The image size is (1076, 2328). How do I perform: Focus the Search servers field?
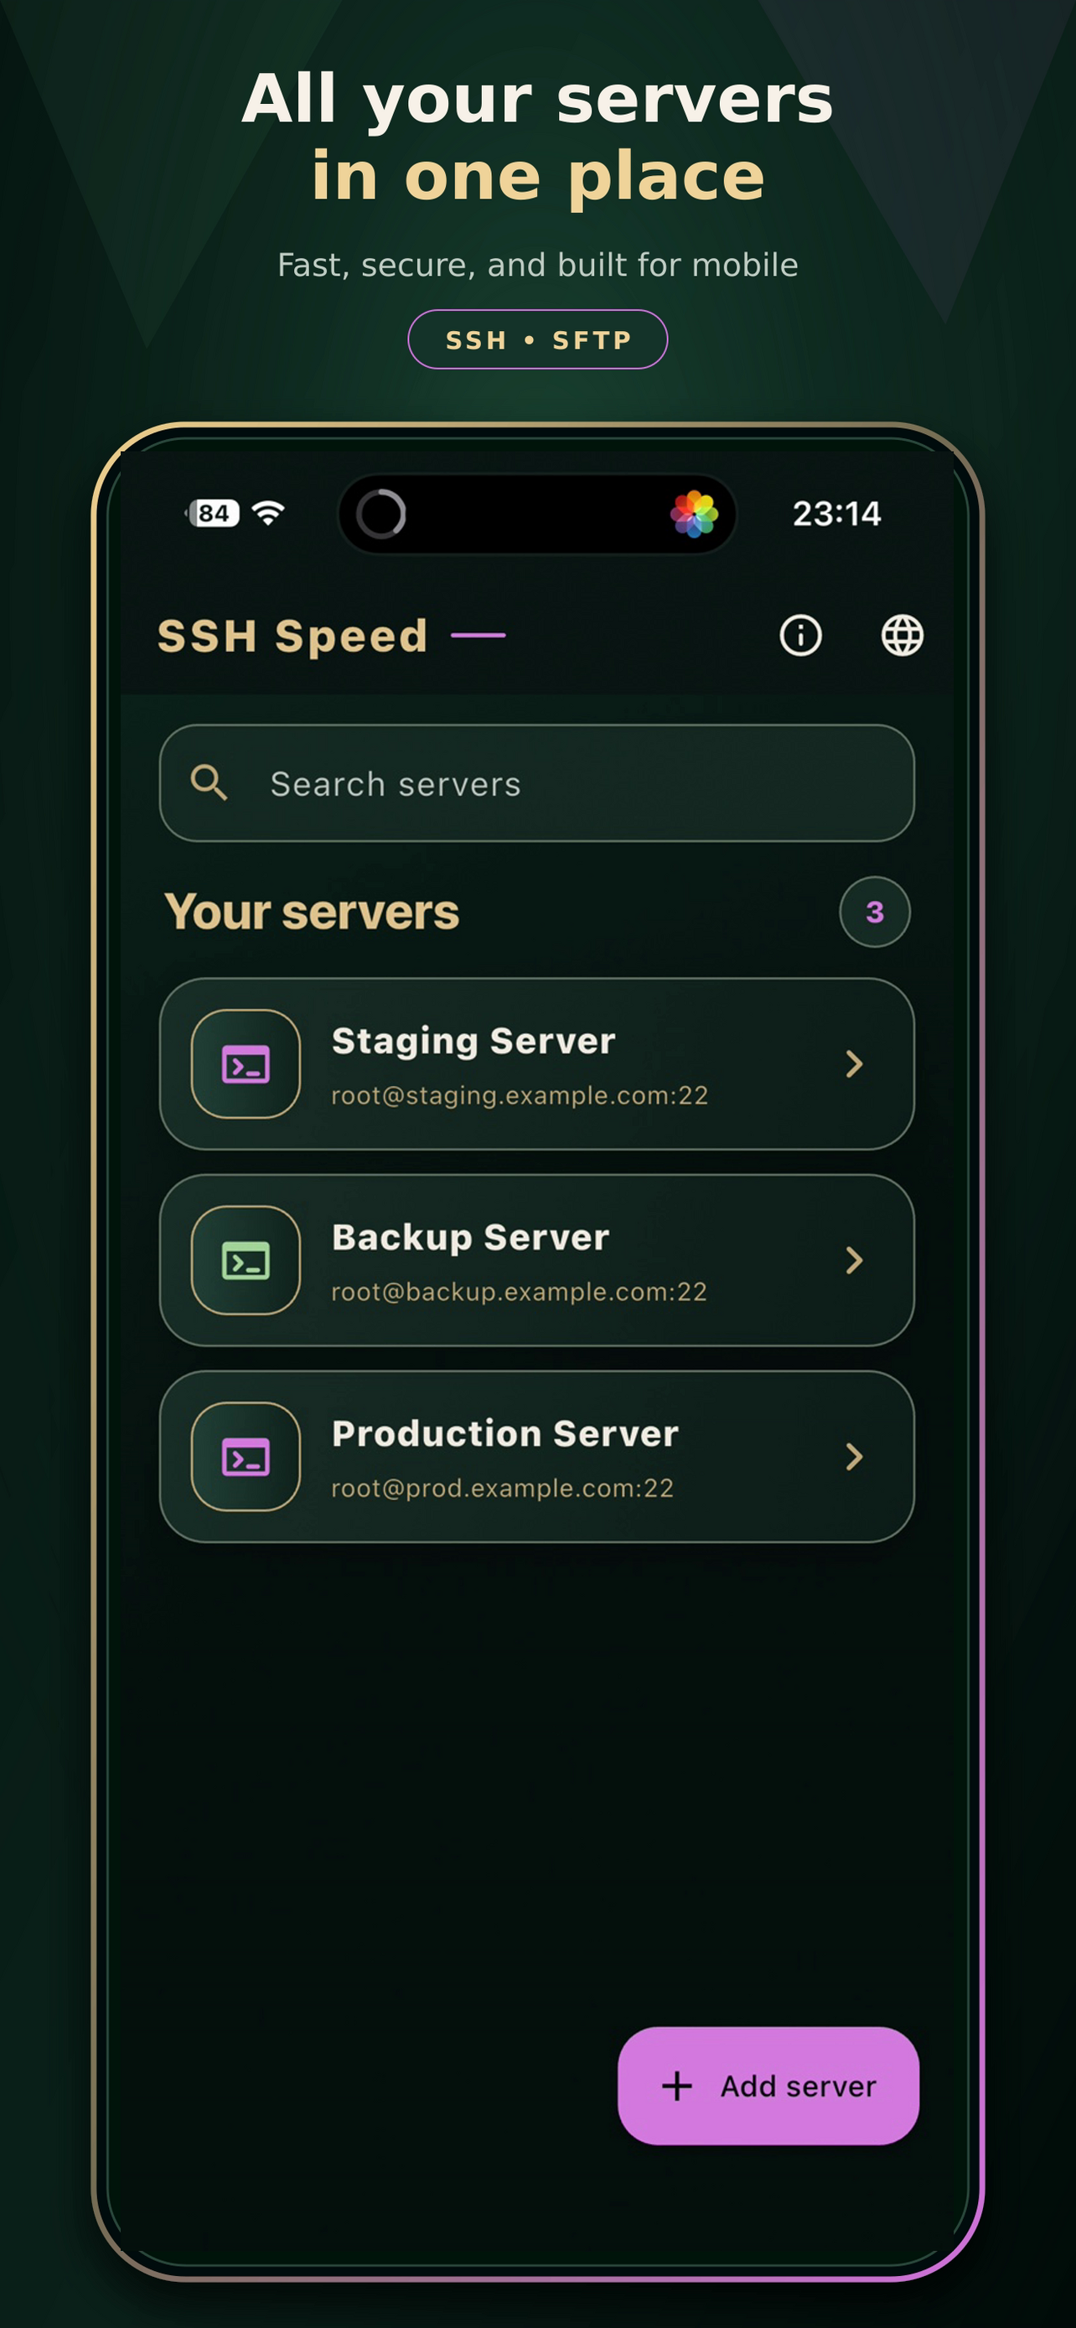point(536,783)
